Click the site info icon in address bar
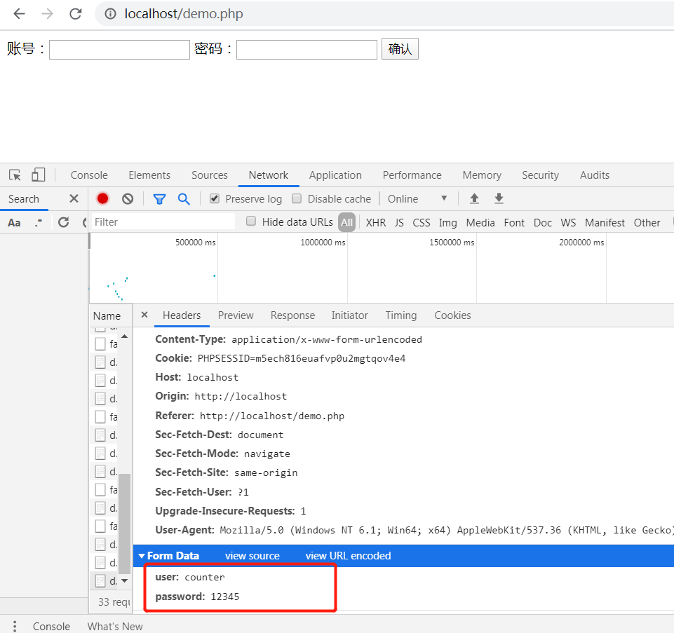The image size is (674, 633). pyautogui.click(x=111, y=14)
